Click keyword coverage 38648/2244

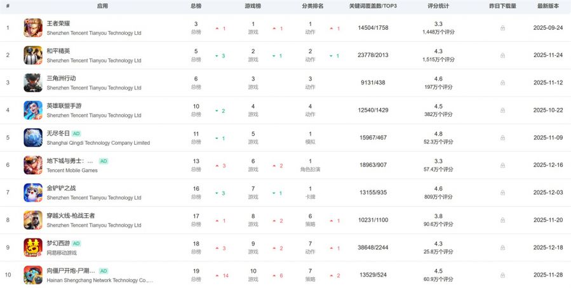click(373, 247)
